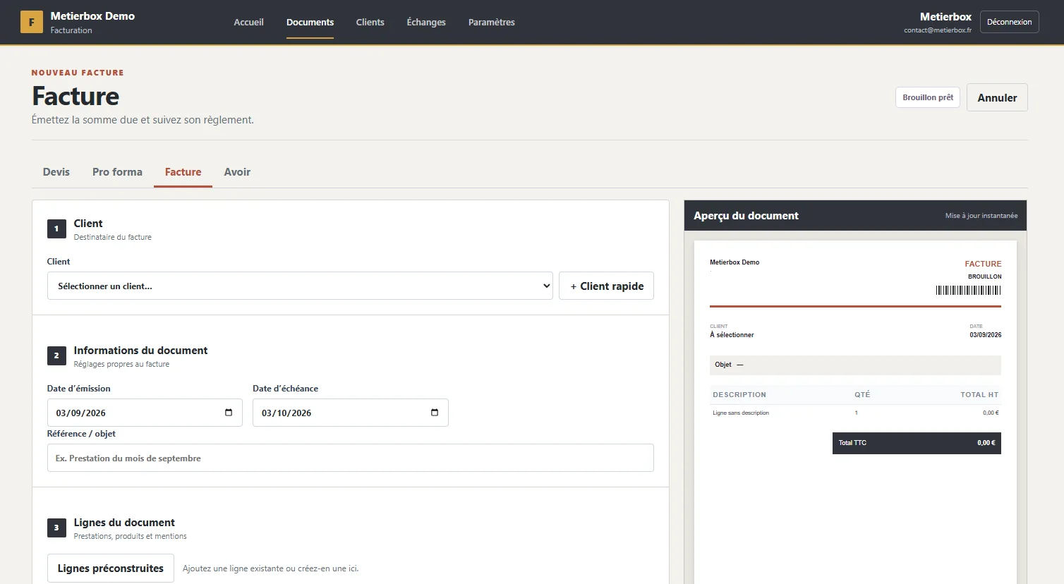Click the yellow F logo icon
Viewport: 1064px width, 584px height.
click(x=31, y=22)
